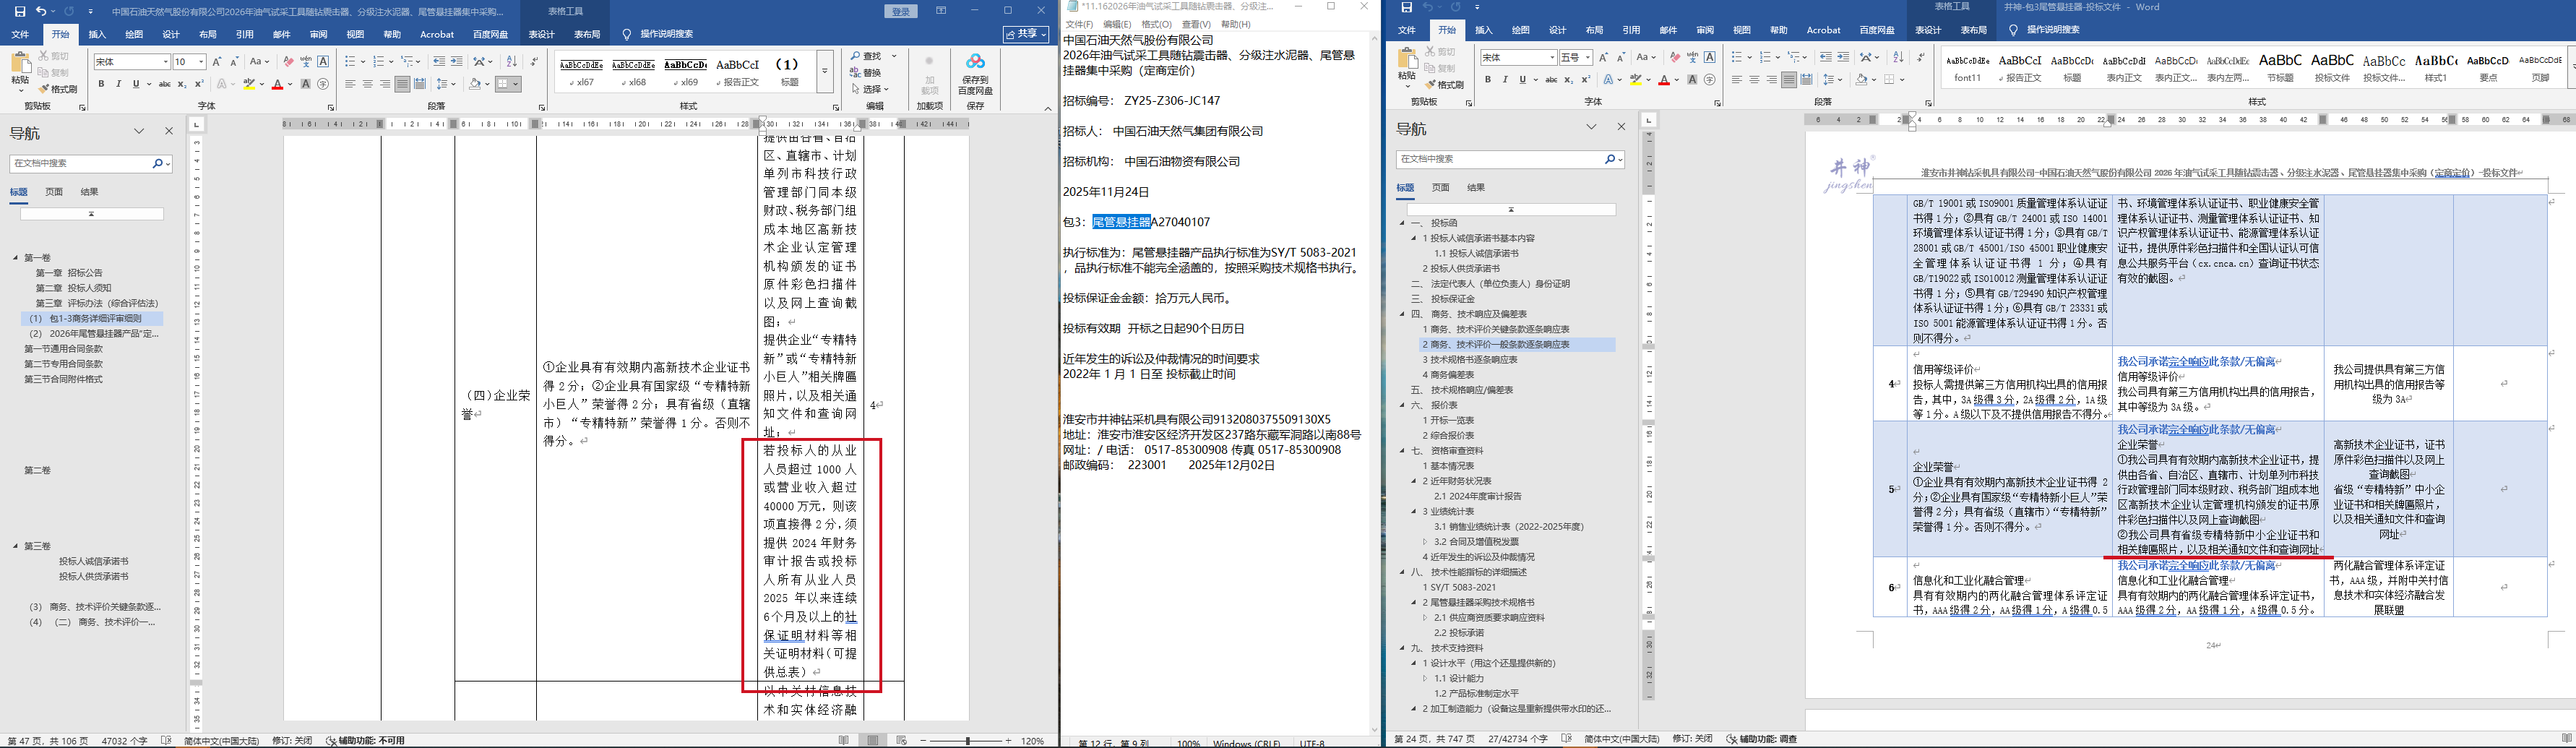Sort text (A-Z) in left Word window

coord(512,62)
